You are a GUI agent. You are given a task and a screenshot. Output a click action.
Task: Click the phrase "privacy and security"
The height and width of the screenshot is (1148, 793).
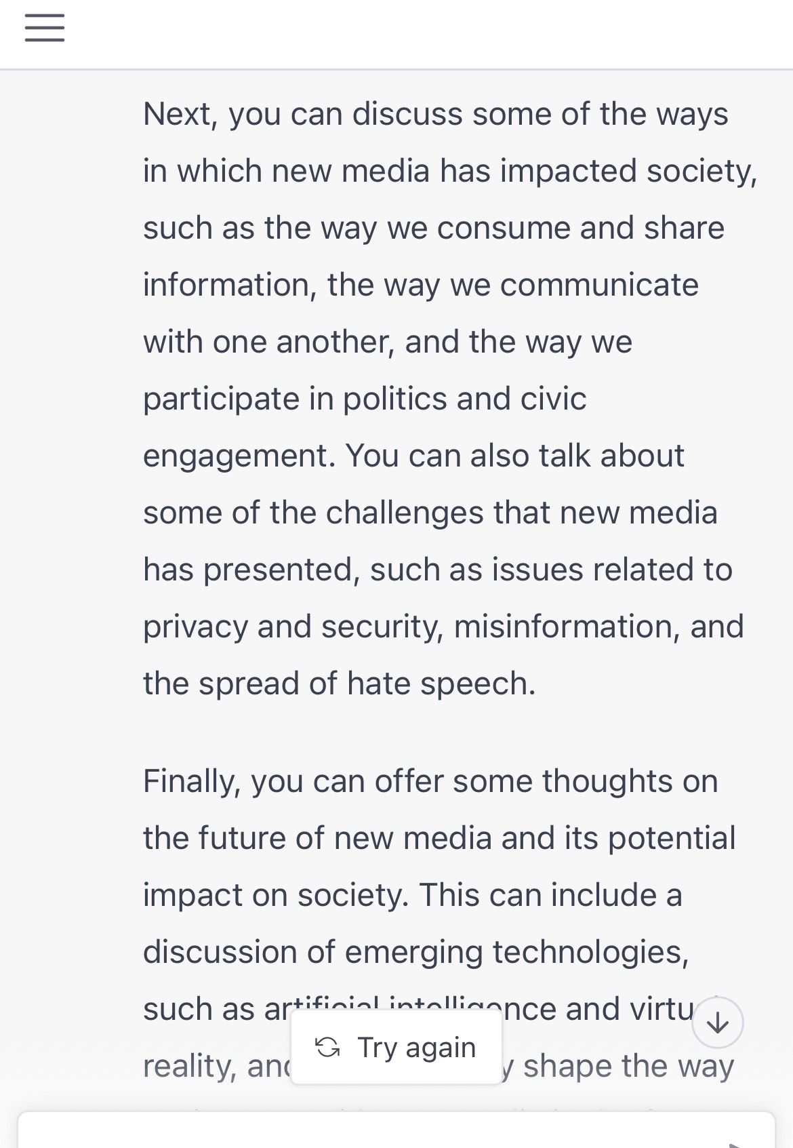[292, 627]
